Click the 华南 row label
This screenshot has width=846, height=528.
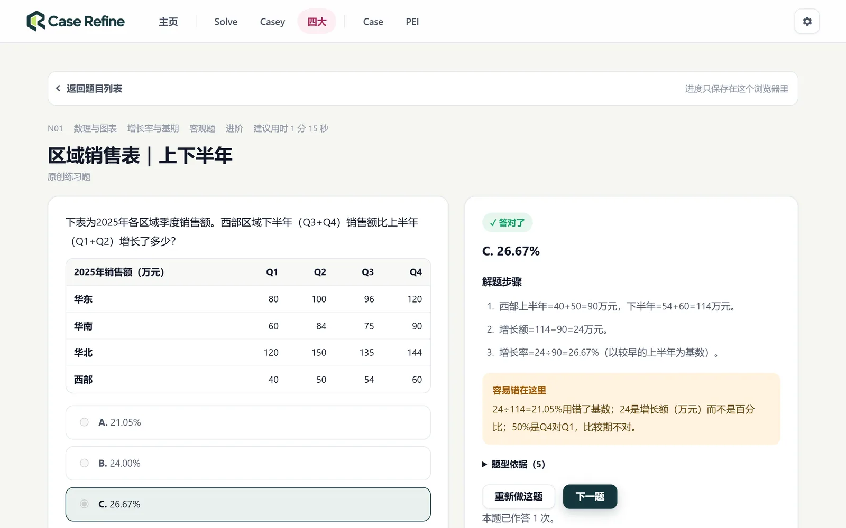tap(83, 326)
